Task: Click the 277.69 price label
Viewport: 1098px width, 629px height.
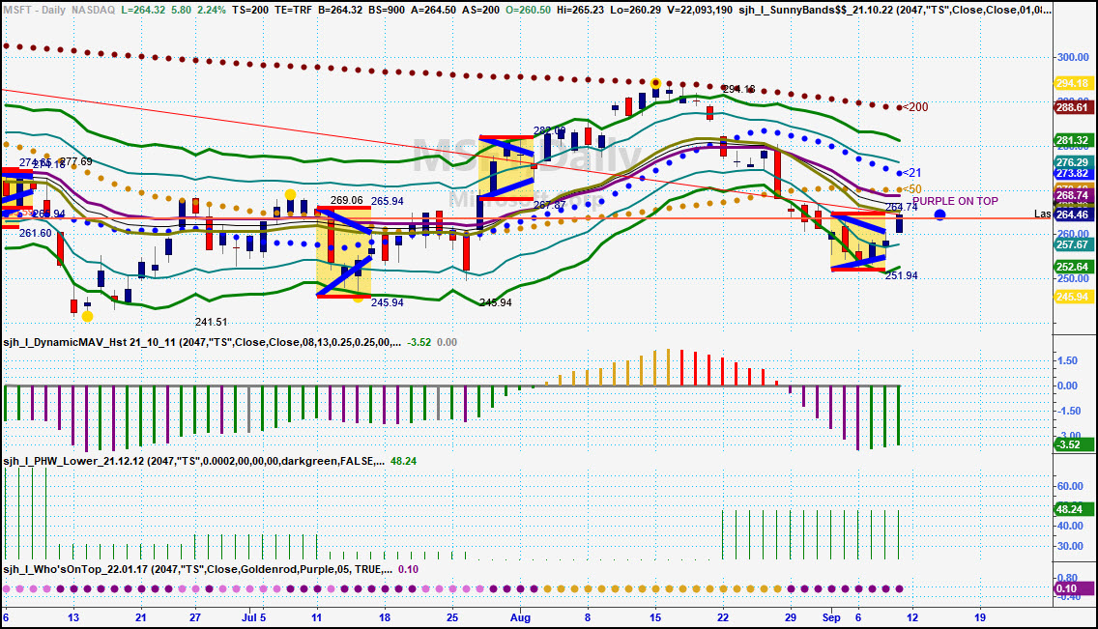Action: pyautogui.click(x=75, y=161)
